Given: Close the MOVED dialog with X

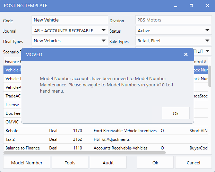Looking at the screenshot, I should point(186,54).
